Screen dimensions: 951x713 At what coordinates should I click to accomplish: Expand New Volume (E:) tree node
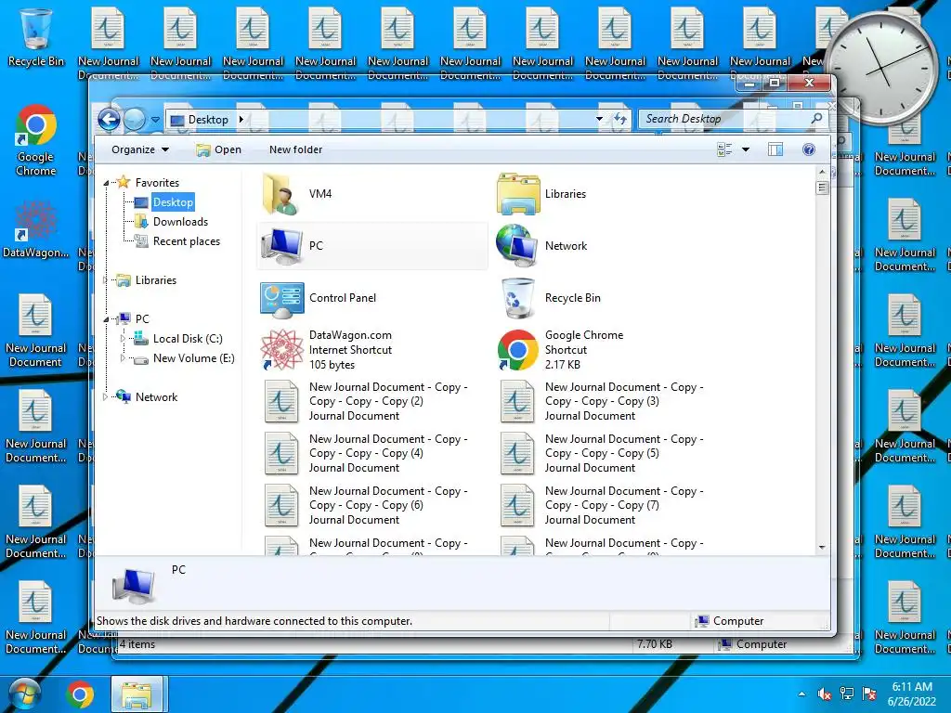(124, 358)
